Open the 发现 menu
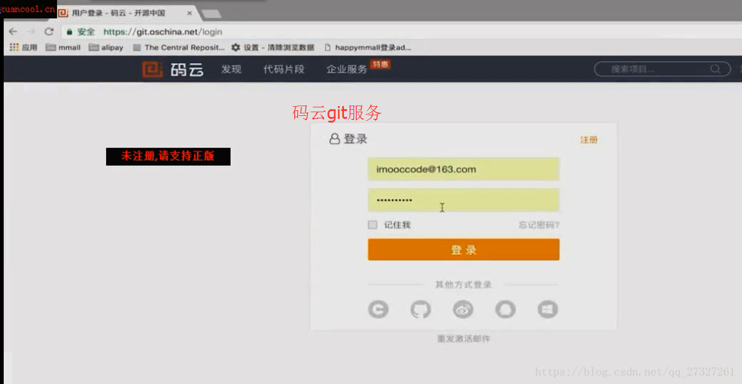Image resolution: width=742 pixels, height=384 pixels. coord(231,69)
